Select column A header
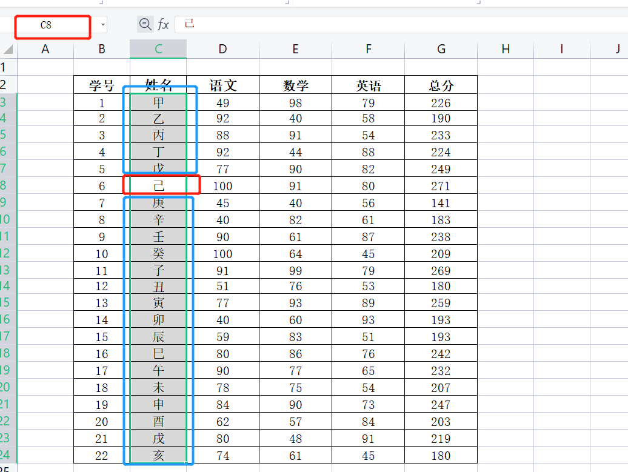 (45, 49)
